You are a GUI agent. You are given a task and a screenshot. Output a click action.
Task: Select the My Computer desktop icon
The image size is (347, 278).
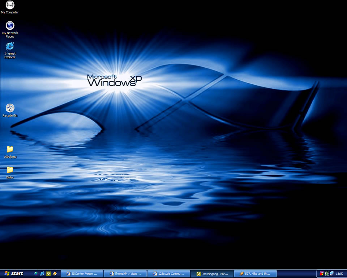(10, 7)
